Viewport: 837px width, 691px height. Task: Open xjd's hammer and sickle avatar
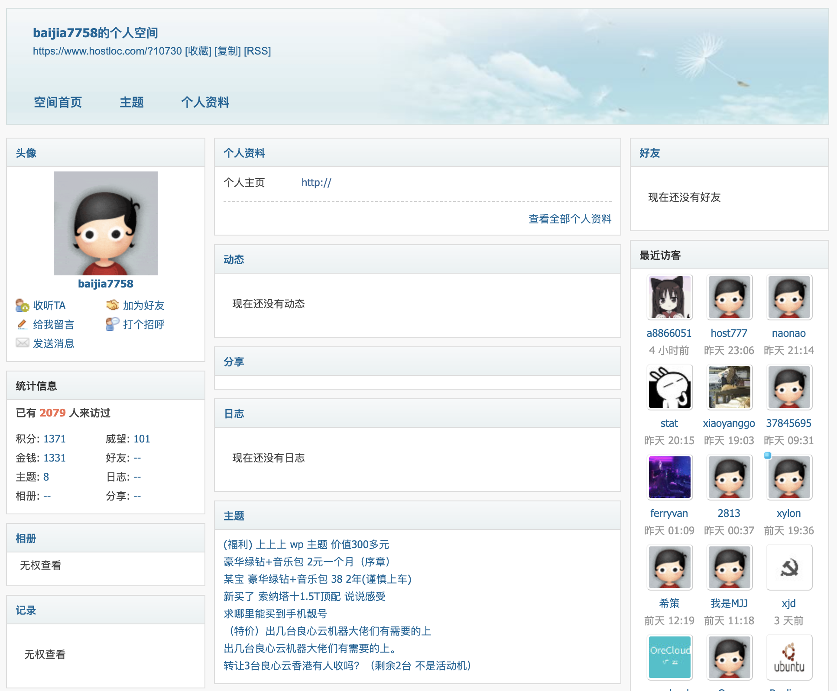pyautogui.click(x=789, y=567)
